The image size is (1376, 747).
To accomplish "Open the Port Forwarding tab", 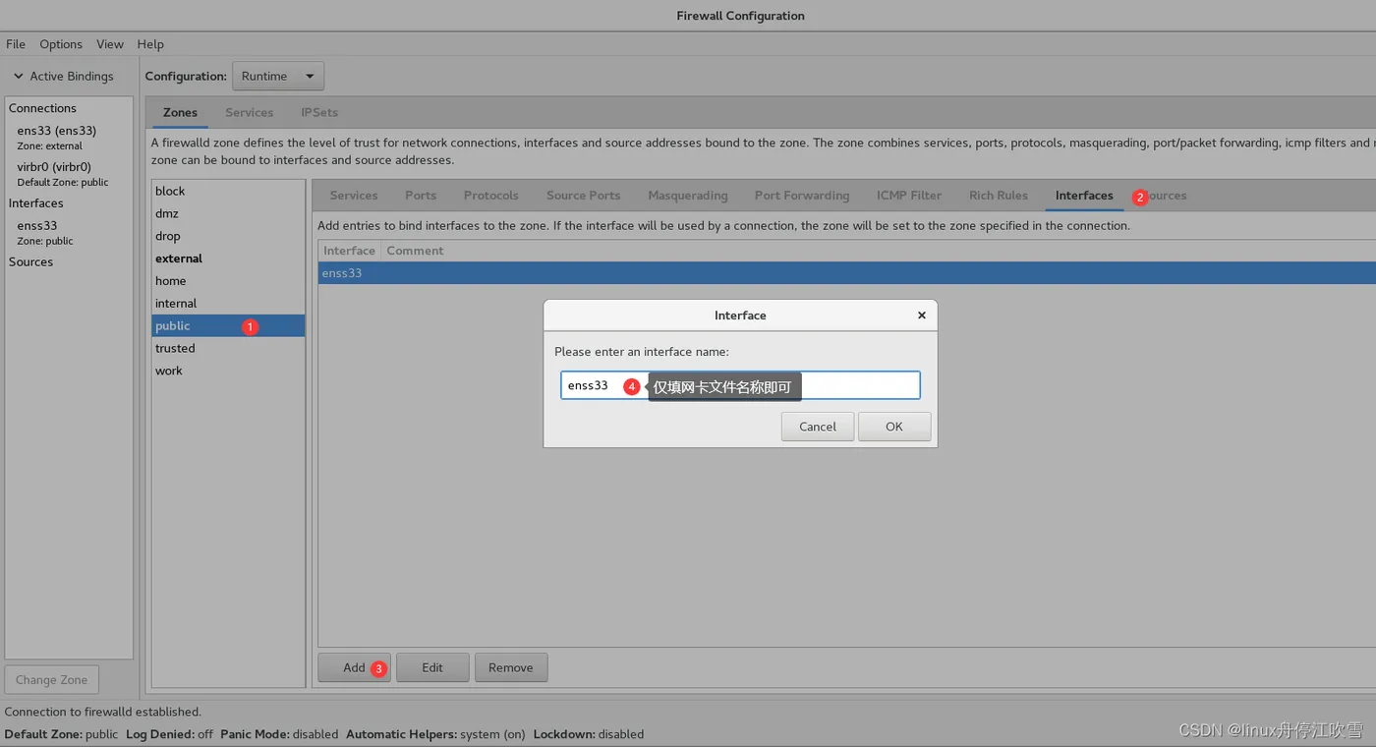I will click(802, 196).
